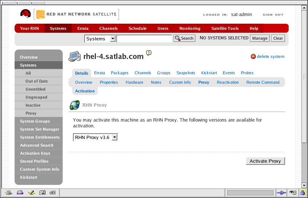The height and width of the screenshot is (198, 308).
Task: Open the Activation sub-tab
Action: pyautogui.click(x=85, y=91)
